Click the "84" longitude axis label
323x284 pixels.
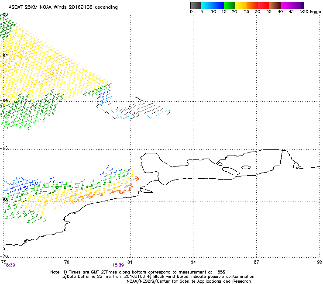(x=193, y=262)
